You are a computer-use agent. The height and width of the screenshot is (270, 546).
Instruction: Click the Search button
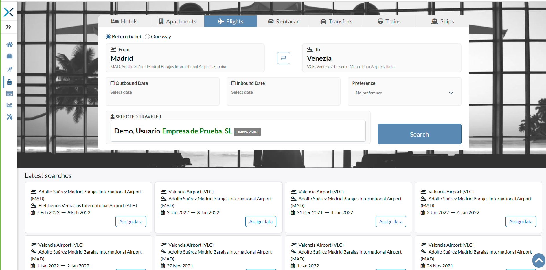420,134
